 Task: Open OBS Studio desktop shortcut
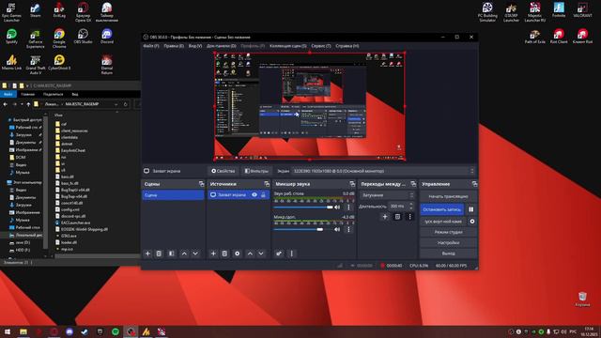(x=84, y=36)
